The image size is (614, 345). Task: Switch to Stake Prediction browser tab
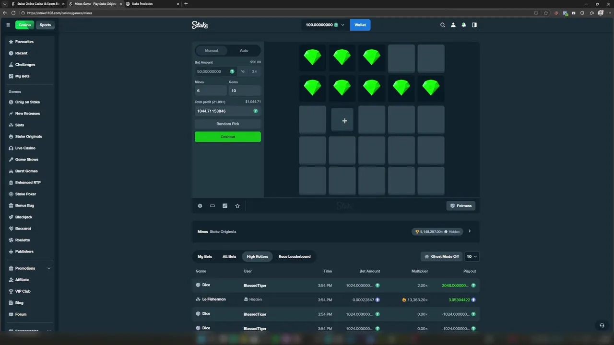pos(153,4)
